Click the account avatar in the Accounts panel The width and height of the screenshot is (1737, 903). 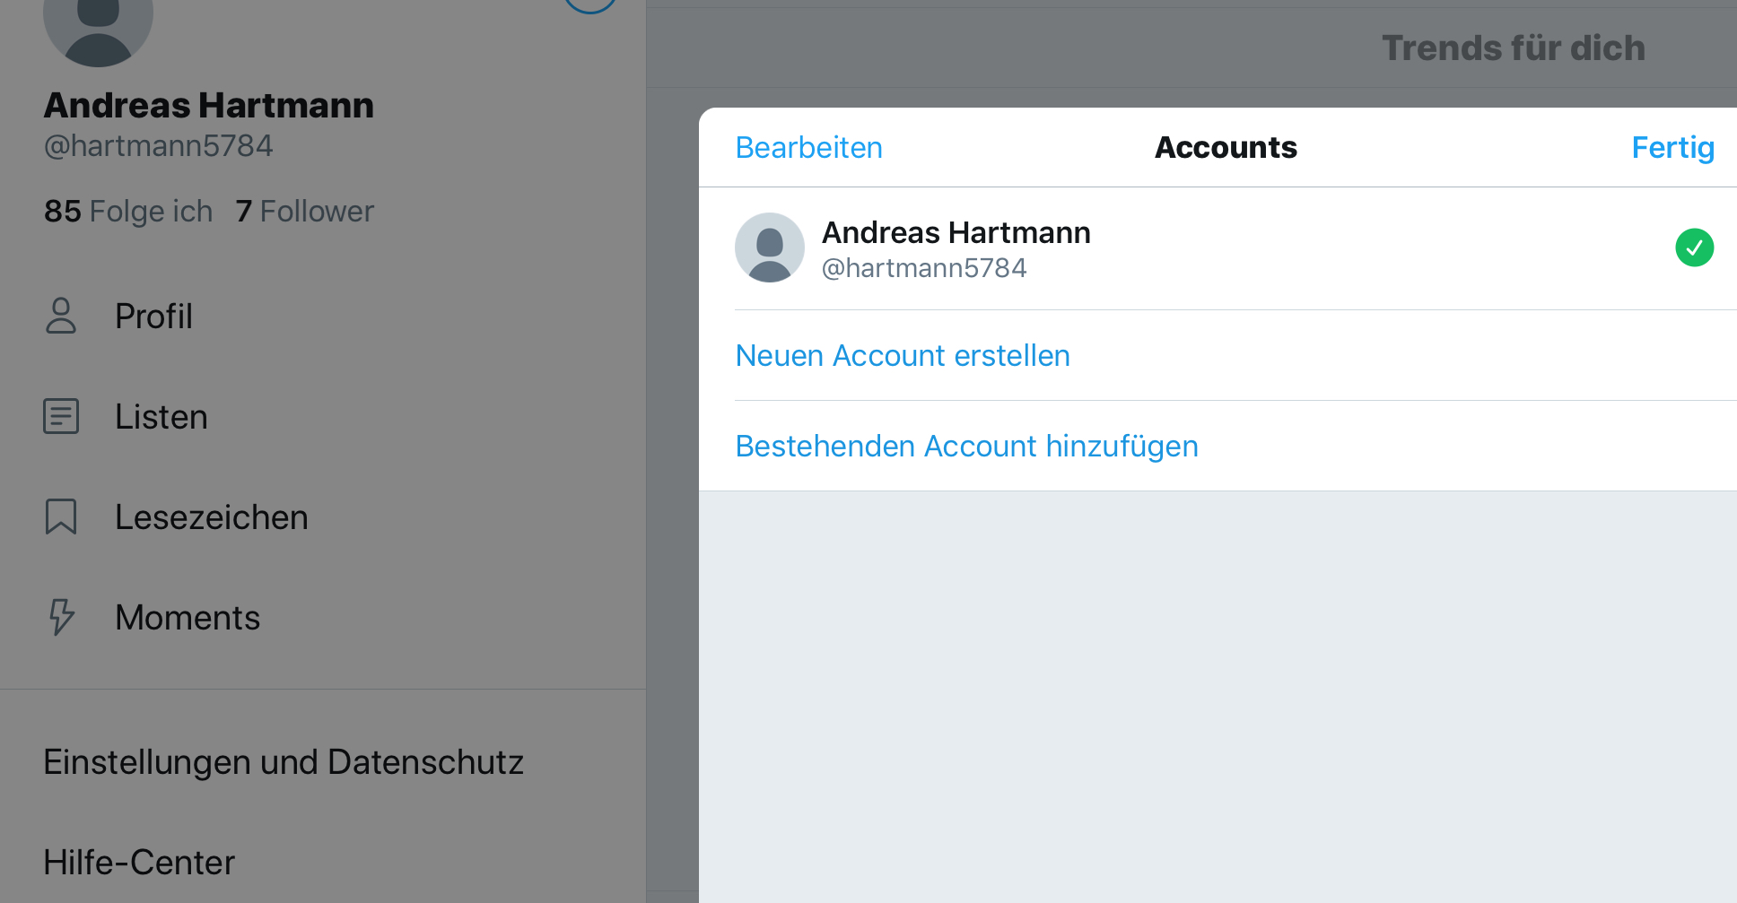pyautogui.click(x=769, y=247)
